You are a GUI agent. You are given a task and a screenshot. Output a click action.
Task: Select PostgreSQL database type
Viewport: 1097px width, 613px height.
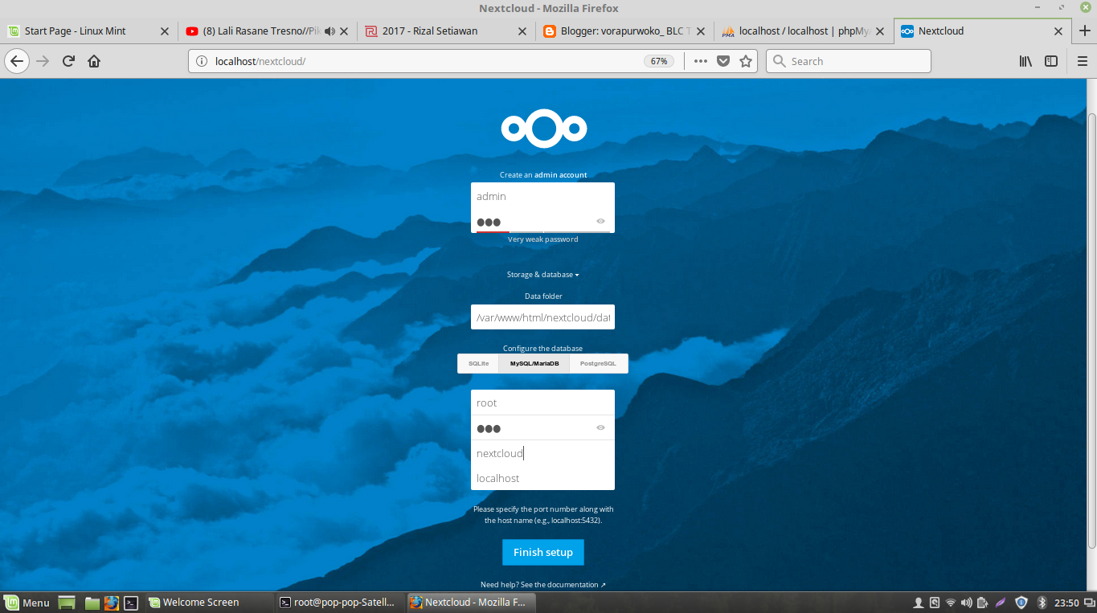pyautogui.click(x=599, y=364)
